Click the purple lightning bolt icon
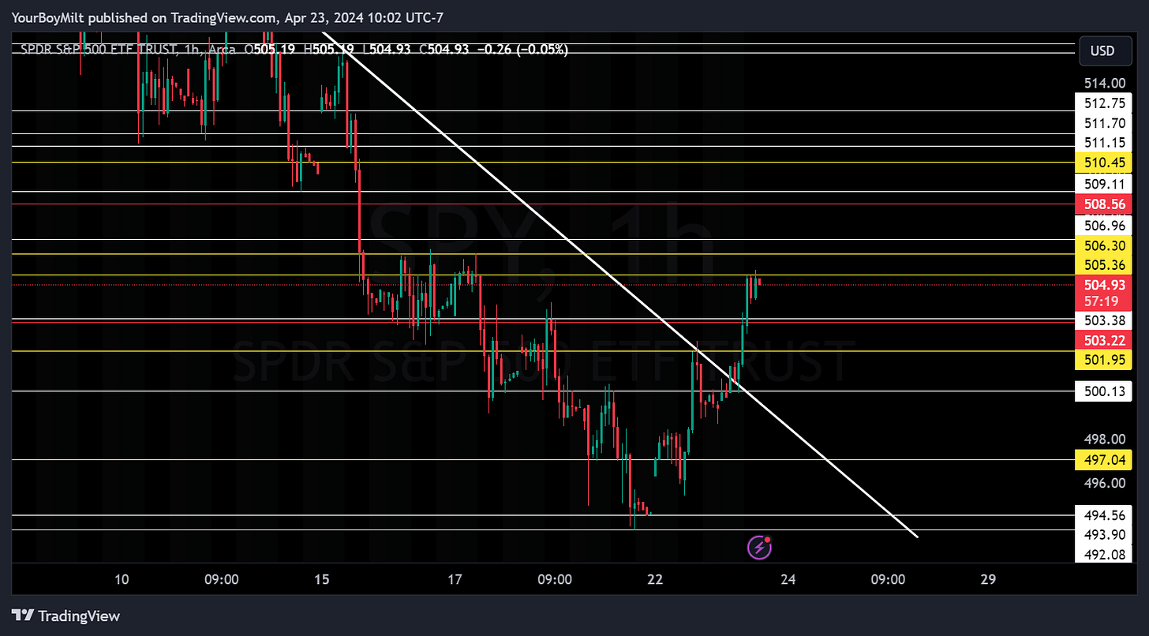Viewport: 1149px width, 636px height. tap(759, 546)
